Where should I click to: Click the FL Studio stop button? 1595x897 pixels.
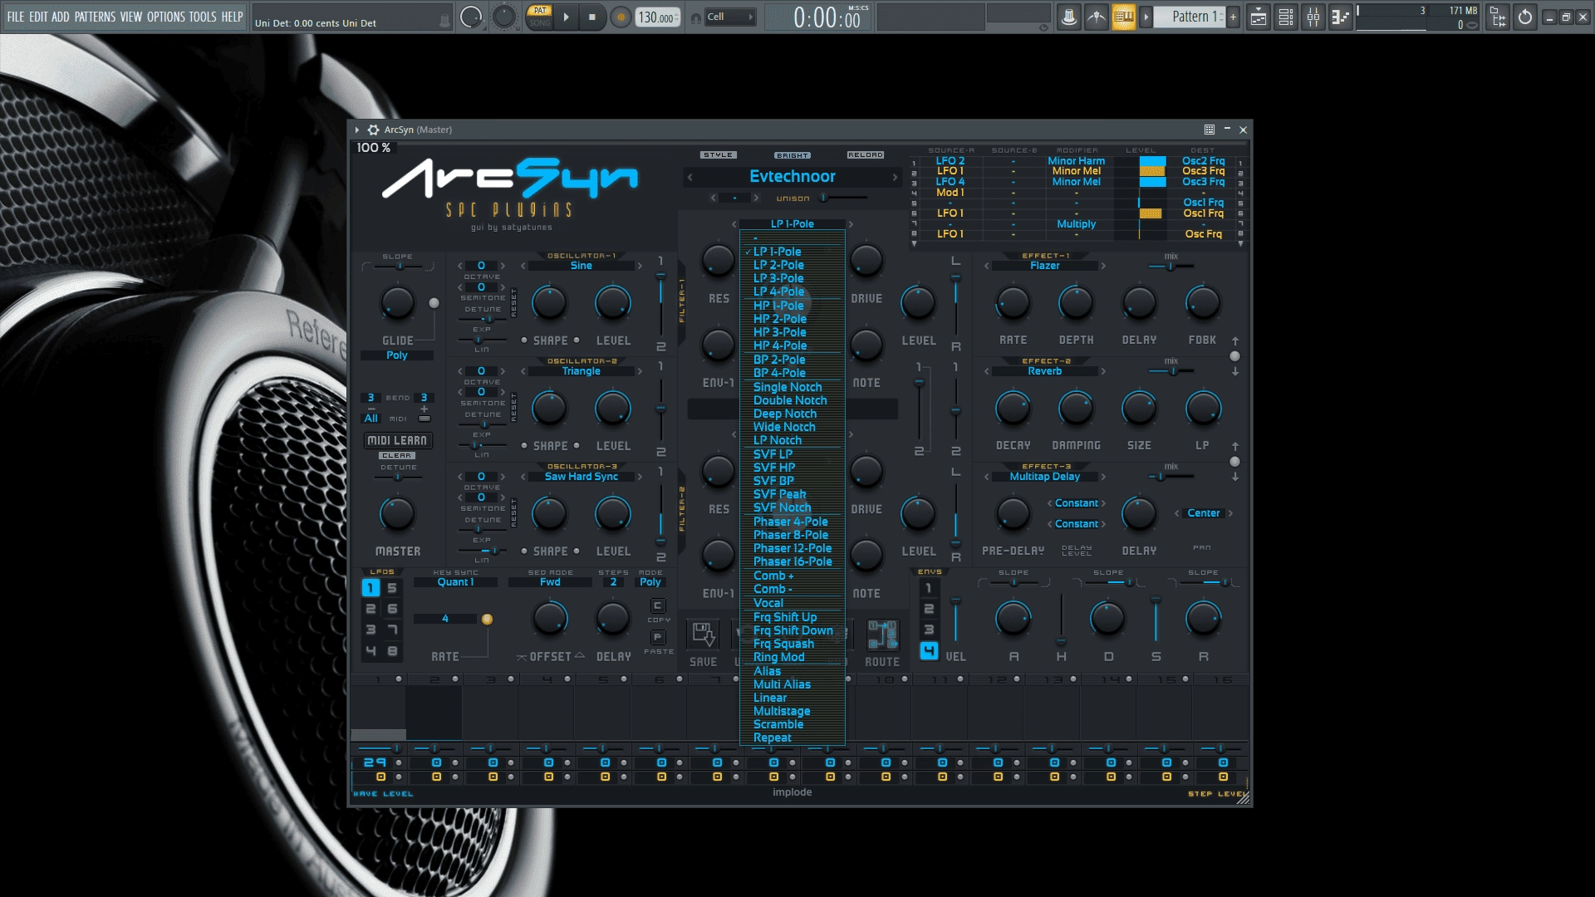(x=591, y=17)
